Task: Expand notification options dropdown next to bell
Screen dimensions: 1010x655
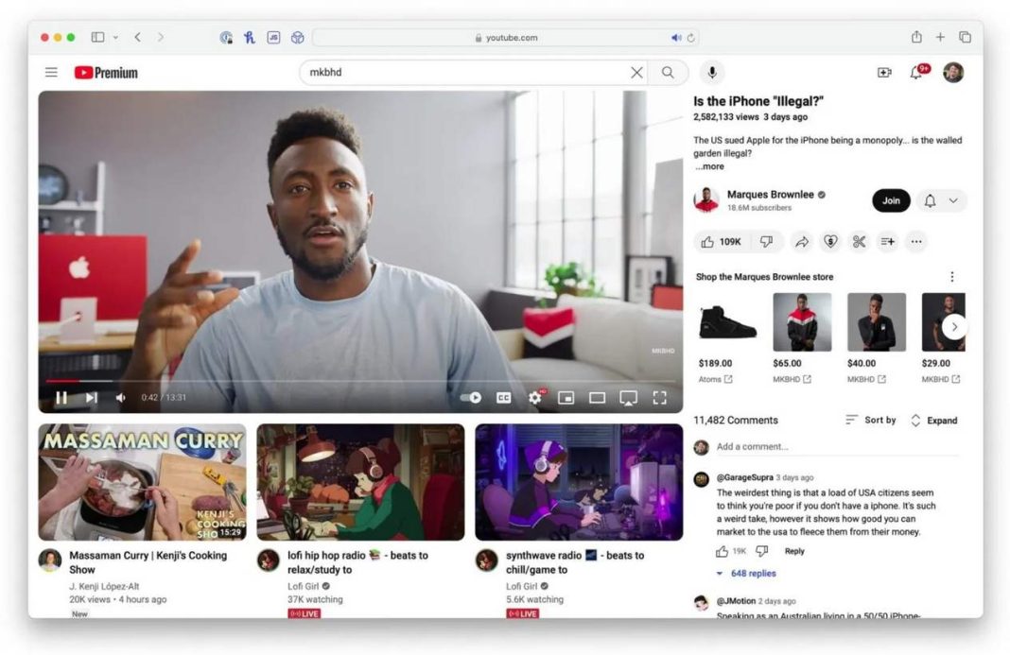Action: 952,200
